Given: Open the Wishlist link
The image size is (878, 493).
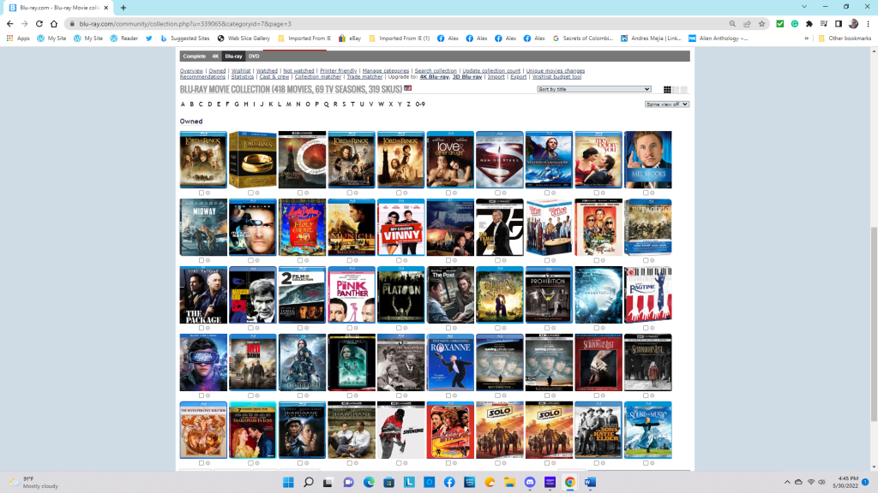Looking at the screenshot, I should pos(241,71).
